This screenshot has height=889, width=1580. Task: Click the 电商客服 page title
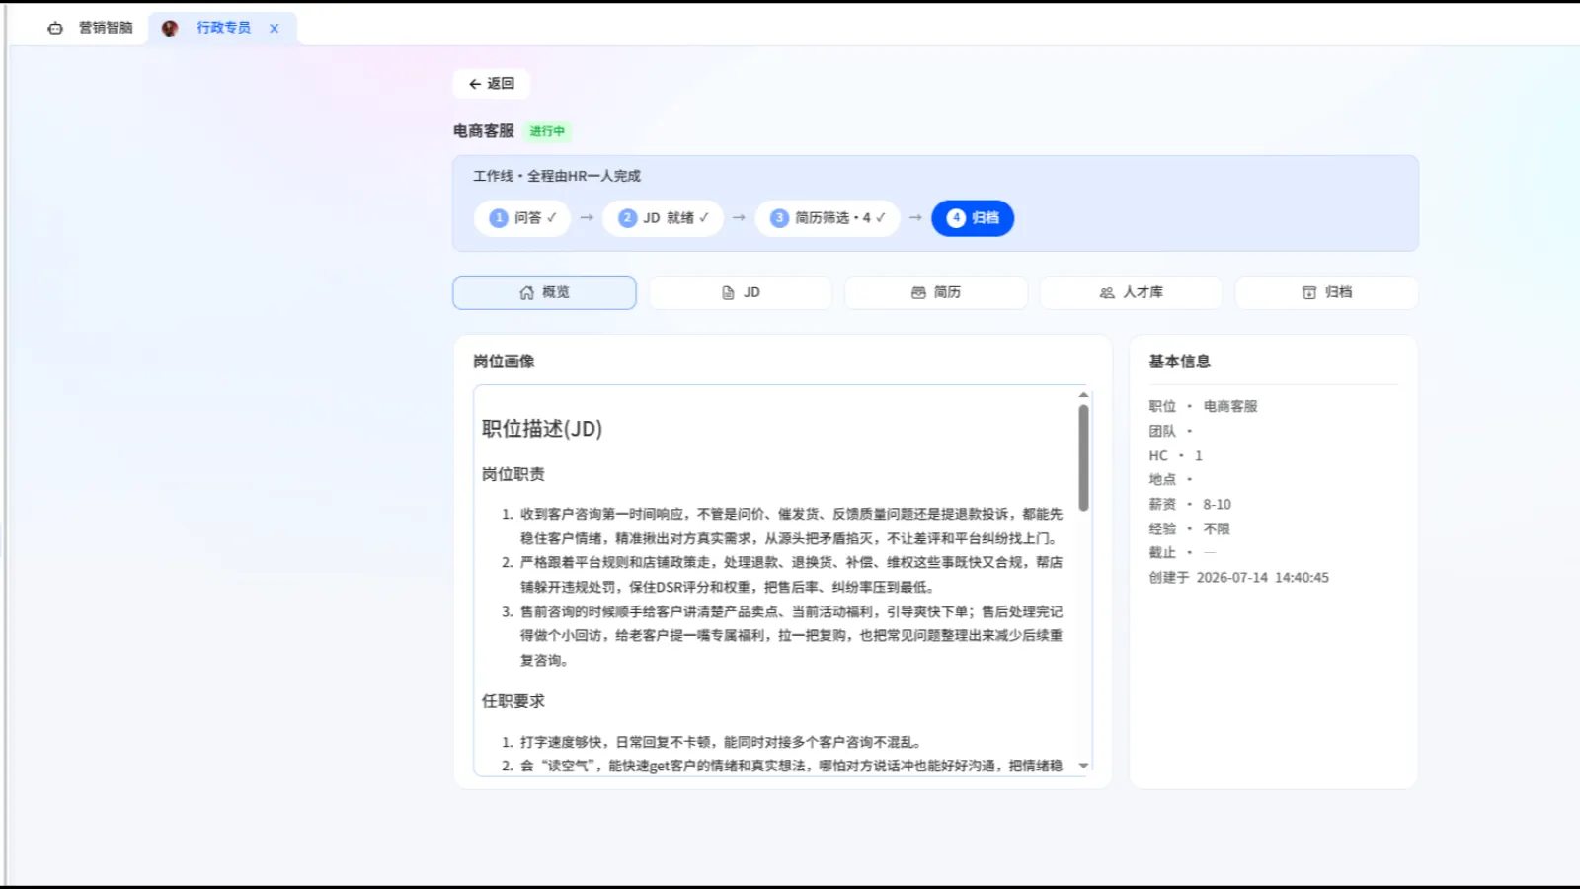coord(484,131)
